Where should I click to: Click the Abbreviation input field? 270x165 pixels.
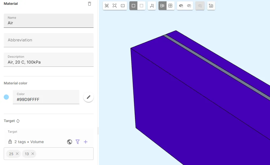tap(49, 40)
